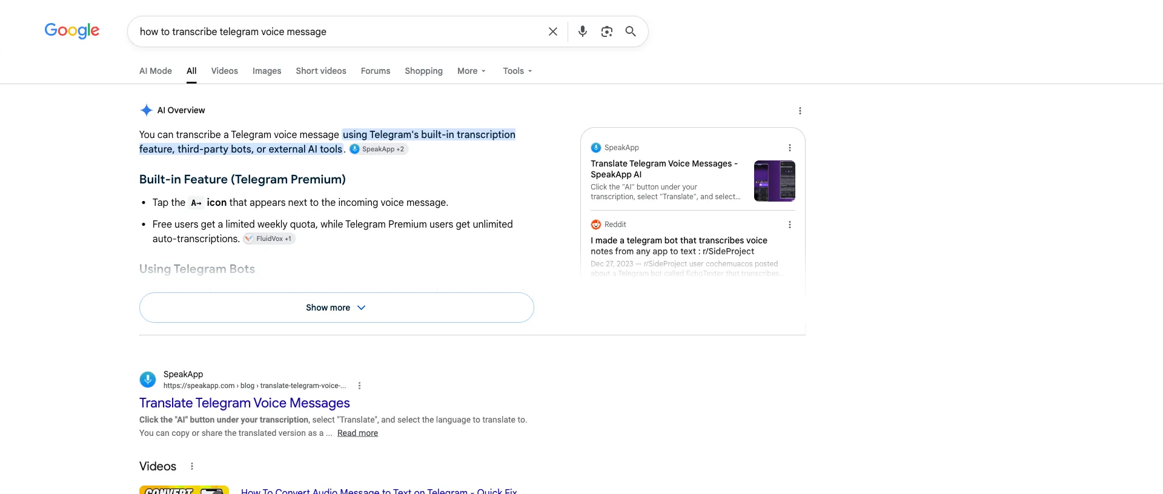Open the Images tab
This screenshot has width=1163, height=494.
pos(267,71)
